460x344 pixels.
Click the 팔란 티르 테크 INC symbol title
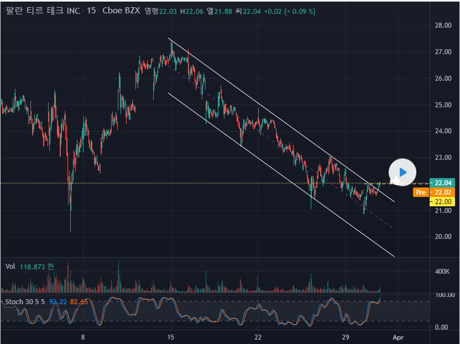point(43,12)
